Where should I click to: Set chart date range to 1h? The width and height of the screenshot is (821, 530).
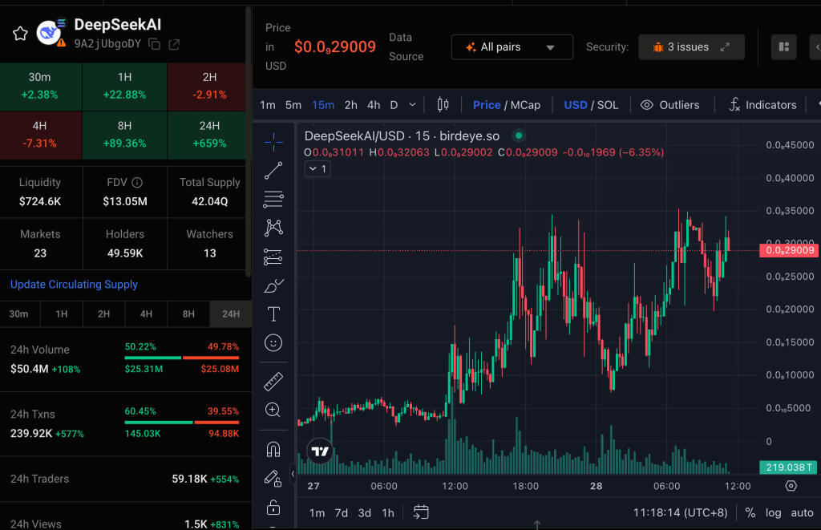tap(387, 512)
